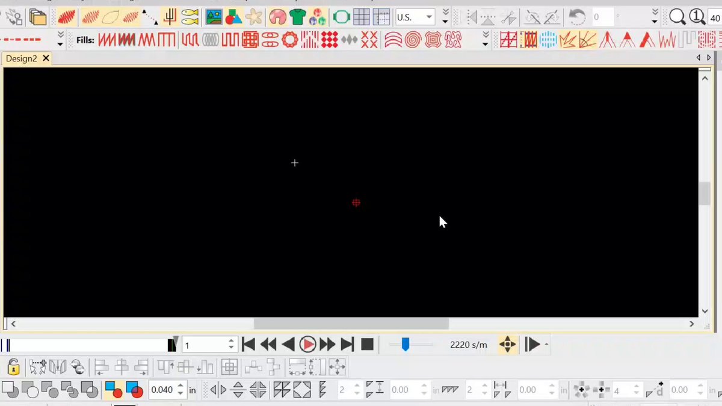
Task: Zoom to 1:1 actual size
Action: pyautogui.click(x=697, y=17)
